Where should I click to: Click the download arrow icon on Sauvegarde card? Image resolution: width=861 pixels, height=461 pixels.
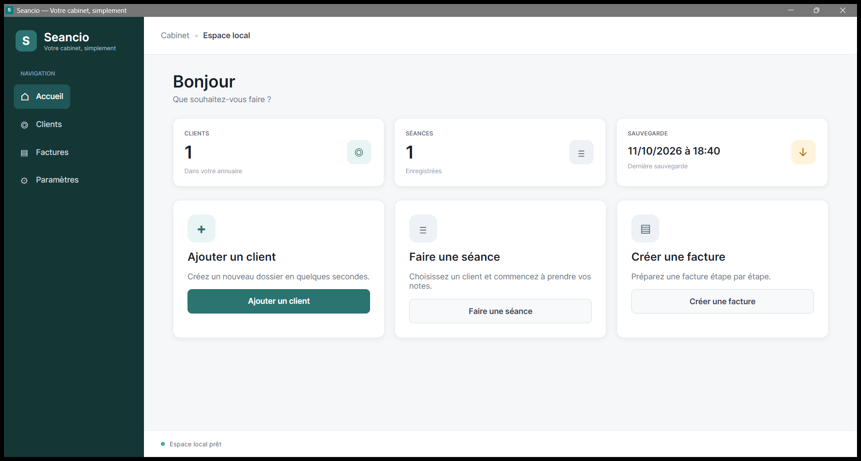[x=803, y=152]
